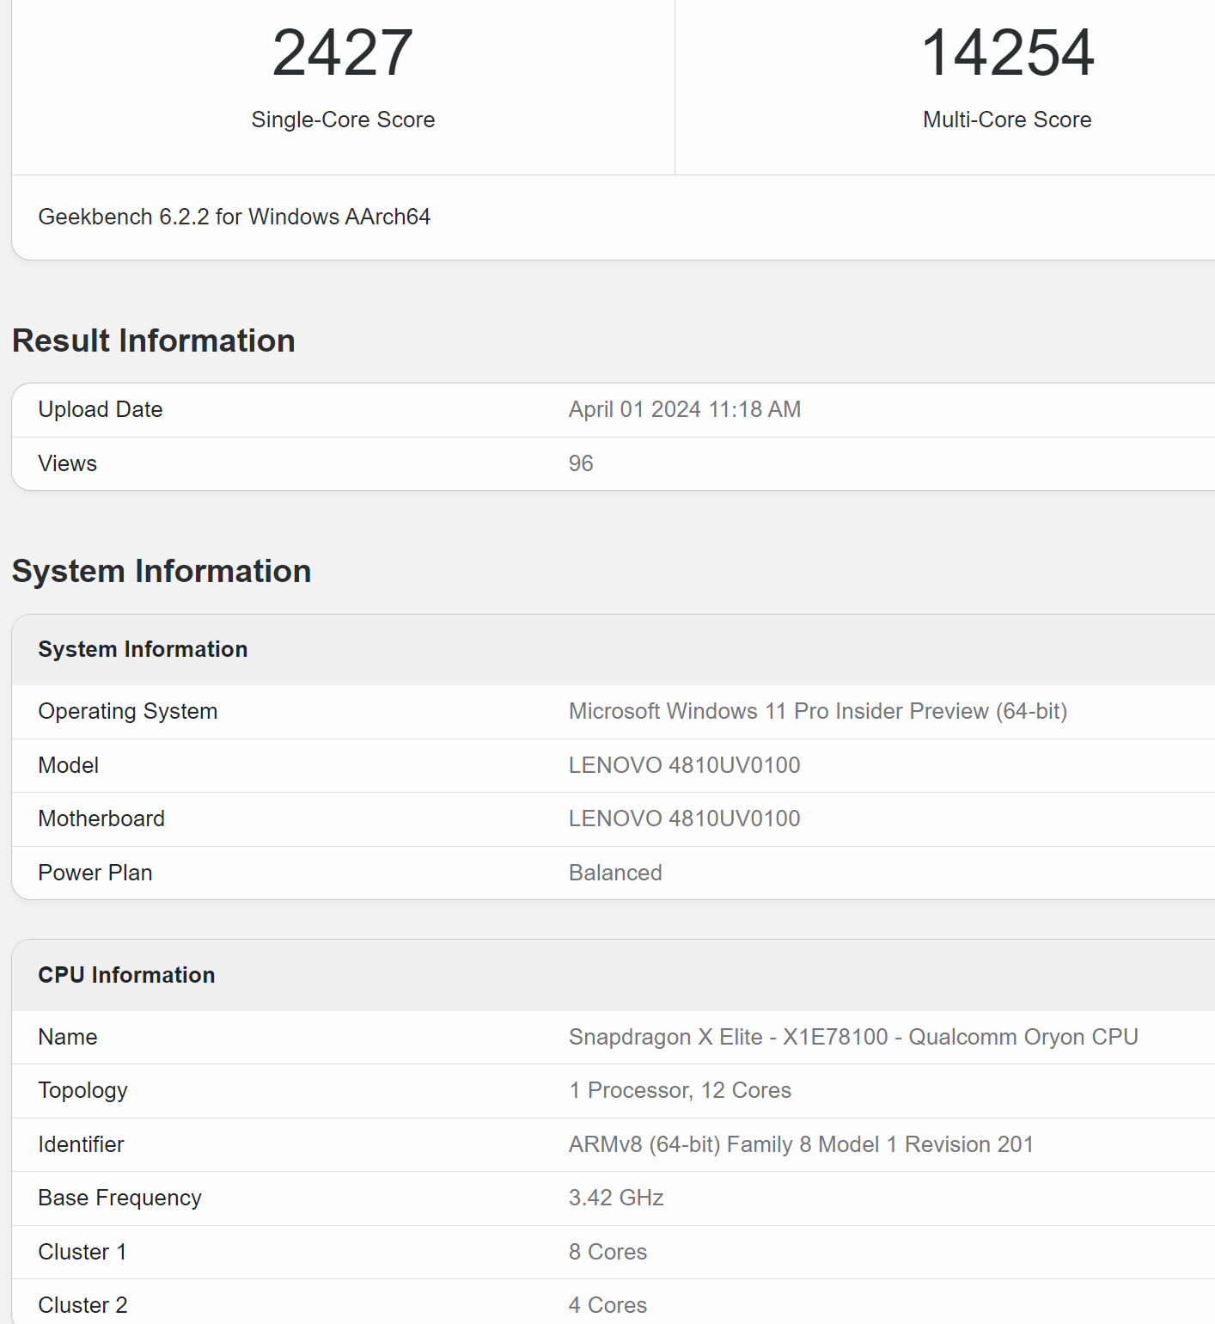Click the Motherboard row label
This screenshot has width=1215, height=1324.
(x=101, y=818)
